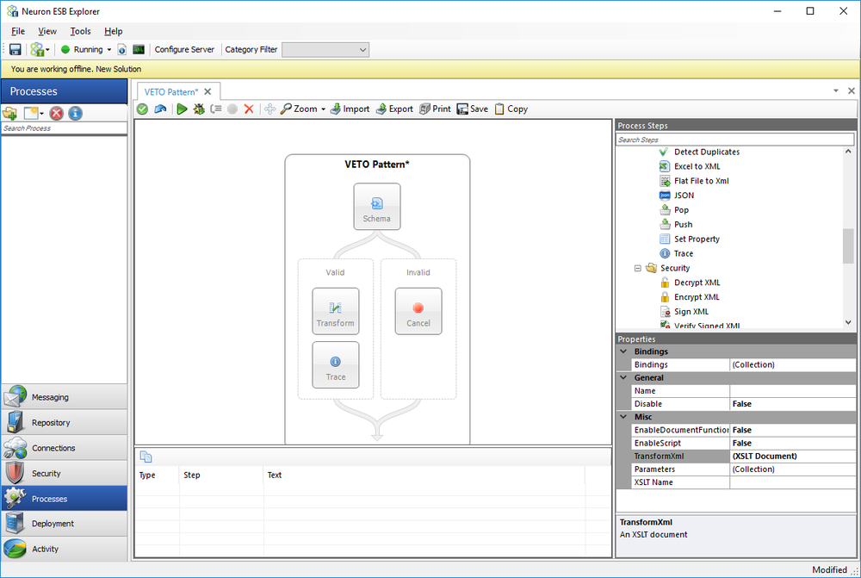Open the Activity navigation section
Screen dimensions: 861x578
(65, 549)
